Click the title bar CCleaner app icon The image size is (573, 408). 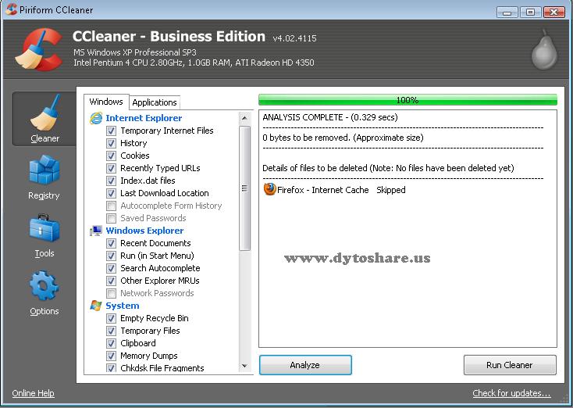pyautogui.click(x=12, y=9)
